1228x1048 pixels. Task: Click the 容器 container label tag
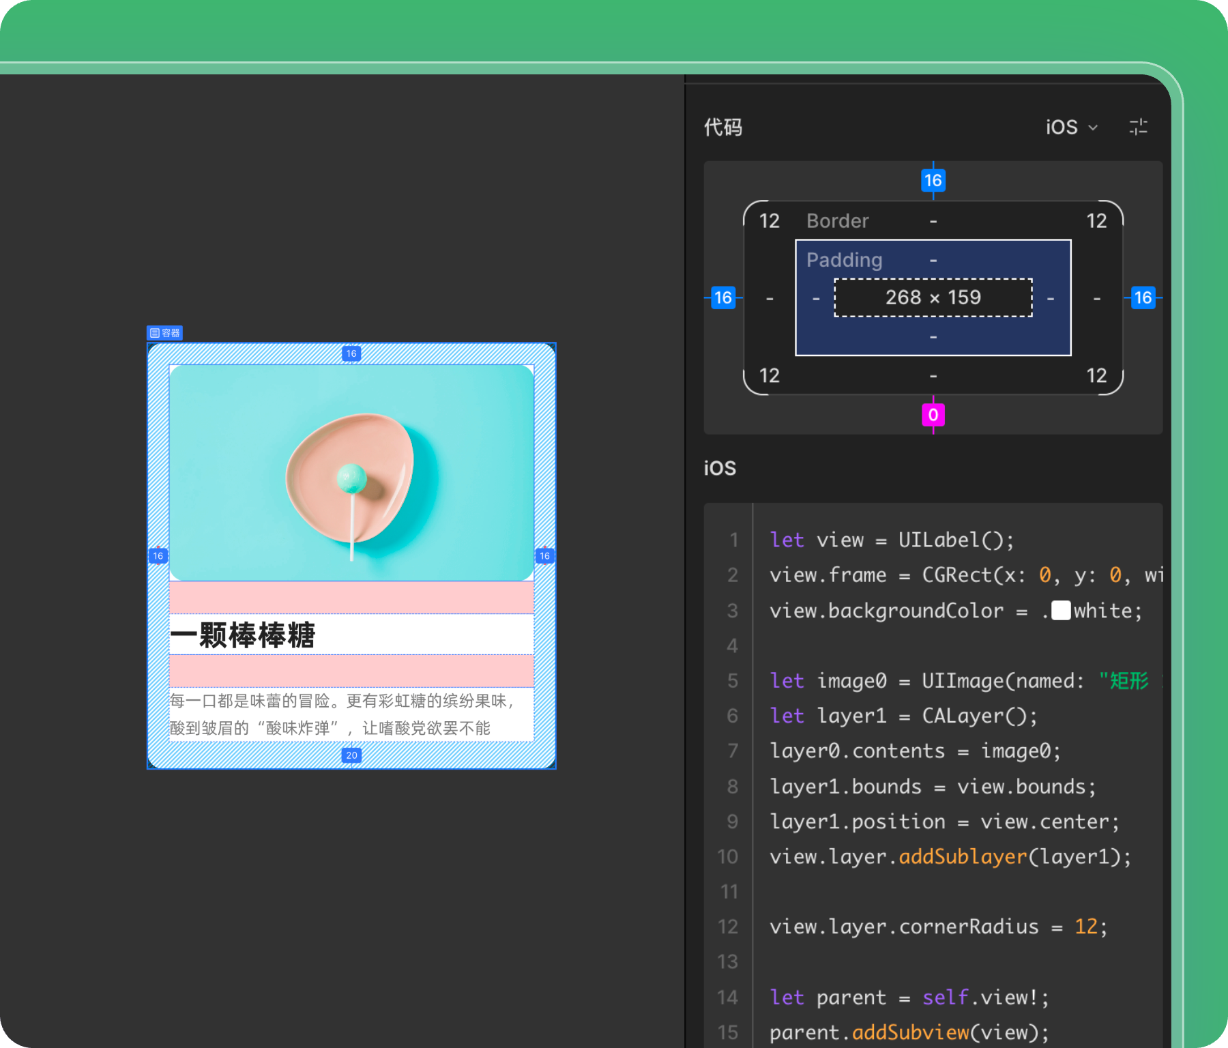coord(165,333)
